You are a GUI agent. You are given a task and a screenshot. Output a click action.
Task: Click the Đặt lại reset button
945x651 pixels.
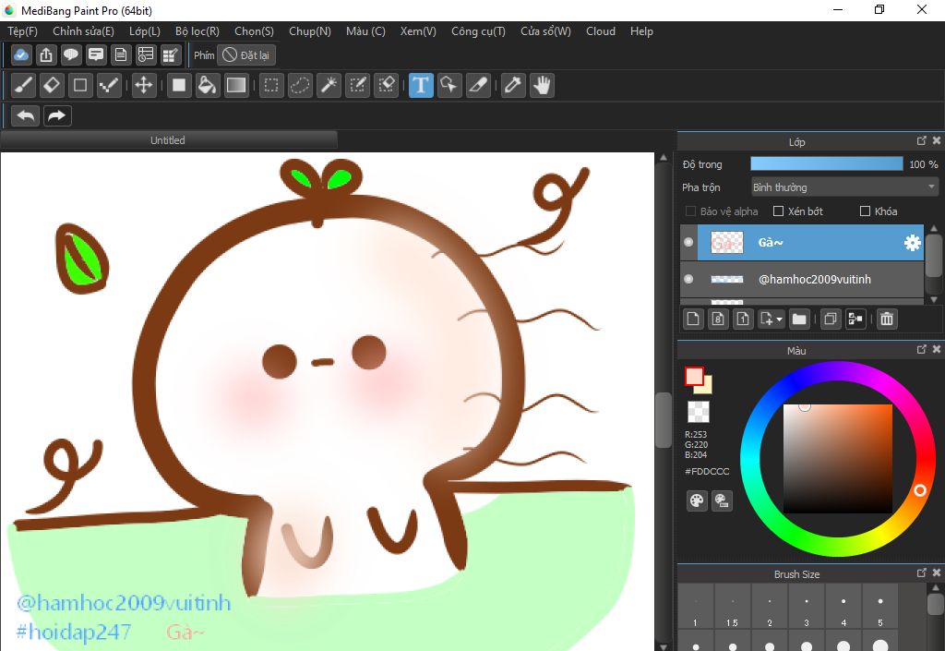coord(246,54)
